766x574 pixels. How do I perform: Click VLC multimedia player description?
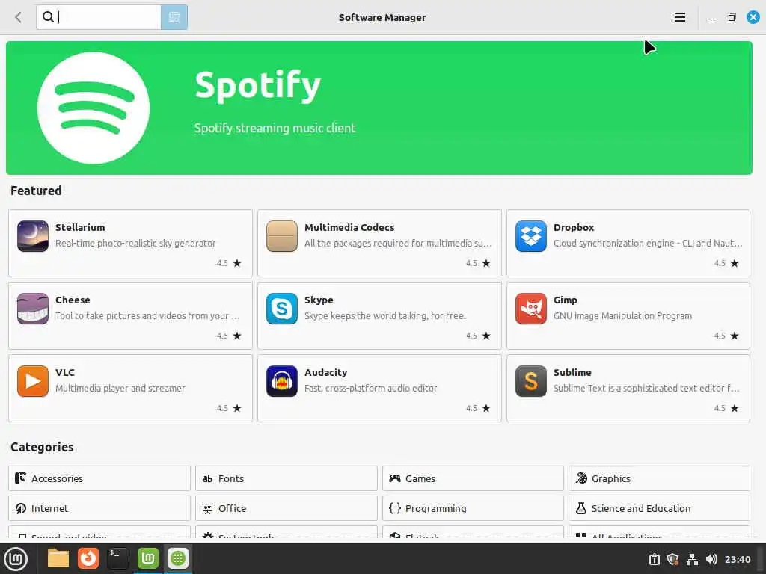point(120,388)
